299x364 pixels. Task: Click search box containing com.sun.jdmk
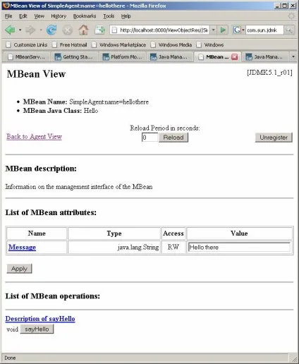(x=264, y=30)
